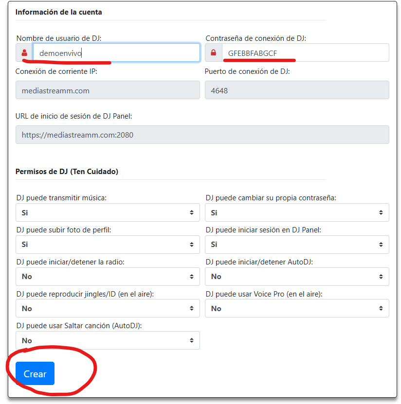Open the 'DJ puede transmitir música' dropdown
This screenshot has height=404, width=401.
click(108, 212)
